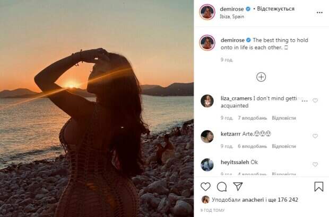The width and height of the screenshot is (329, 217).
Task: Open heyitssaleh's profile avatar
Action: (207, 165)
